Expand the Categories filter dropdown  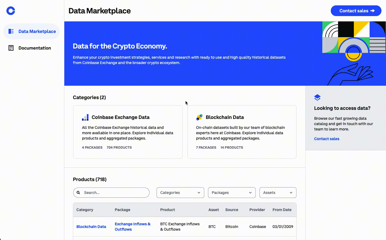coord(180,193)
